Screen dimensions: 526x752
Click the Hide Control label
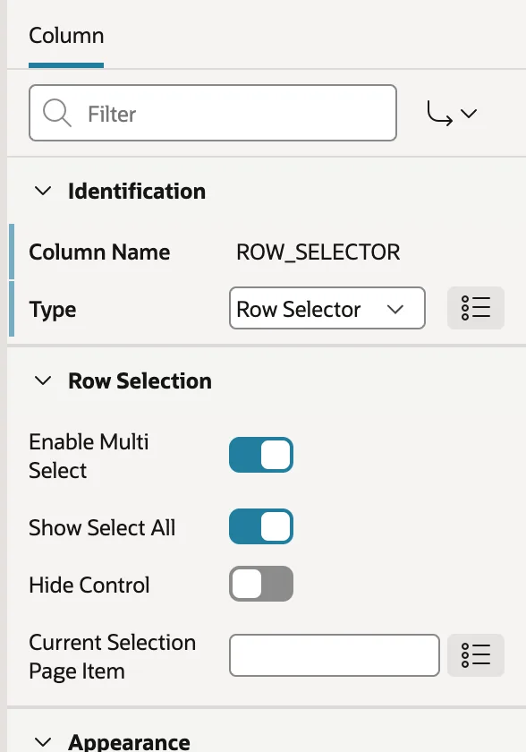click(x=89, y=585)
